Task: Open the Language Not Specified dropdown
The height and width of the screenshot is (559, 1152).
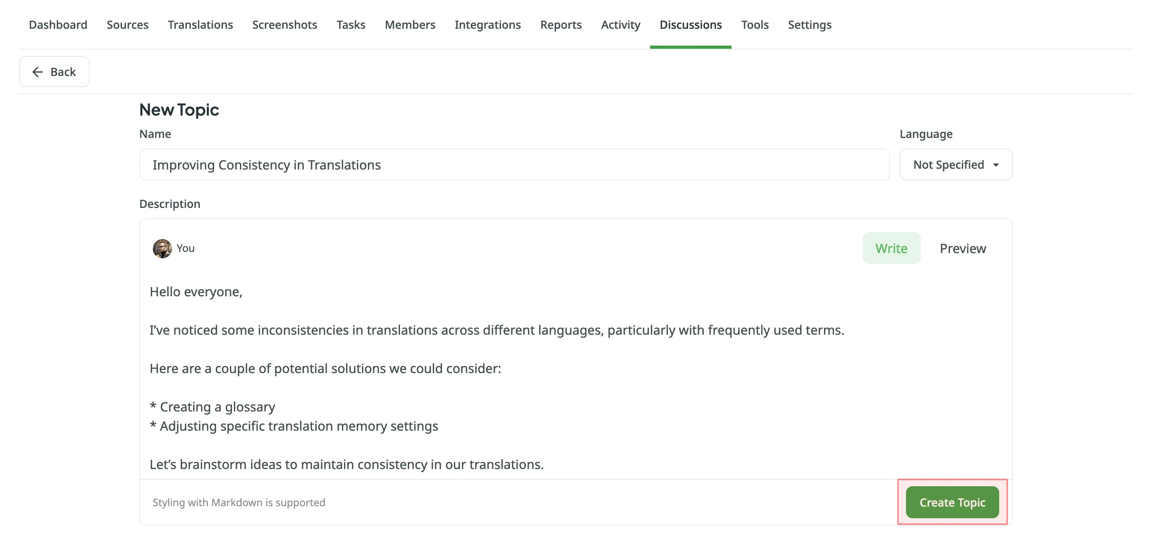Action: tap(956, 165)
